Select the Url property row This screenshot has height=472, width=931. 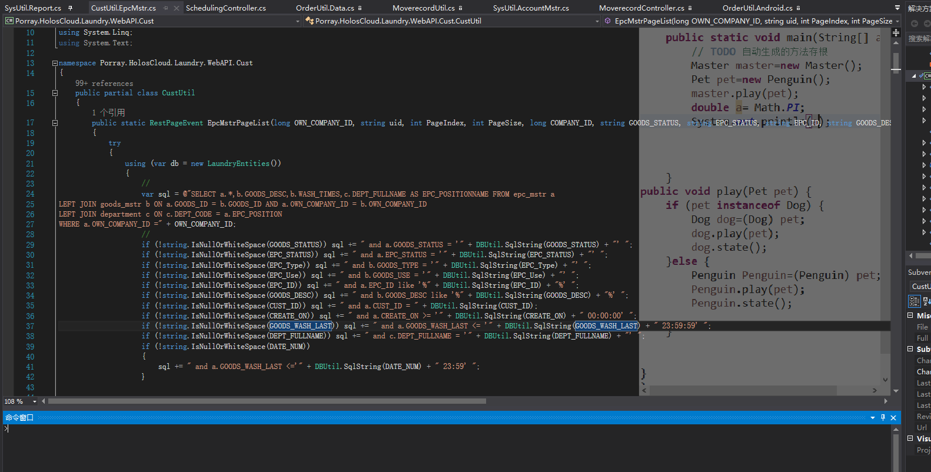pyautogui.click(x=922, y=428)
